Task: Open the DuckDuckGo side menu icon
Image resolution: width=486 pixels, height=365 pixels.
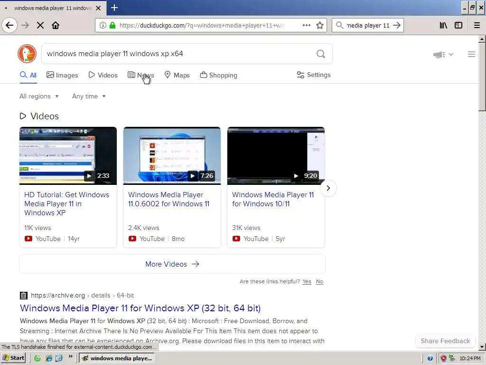Action: point(471,54)
